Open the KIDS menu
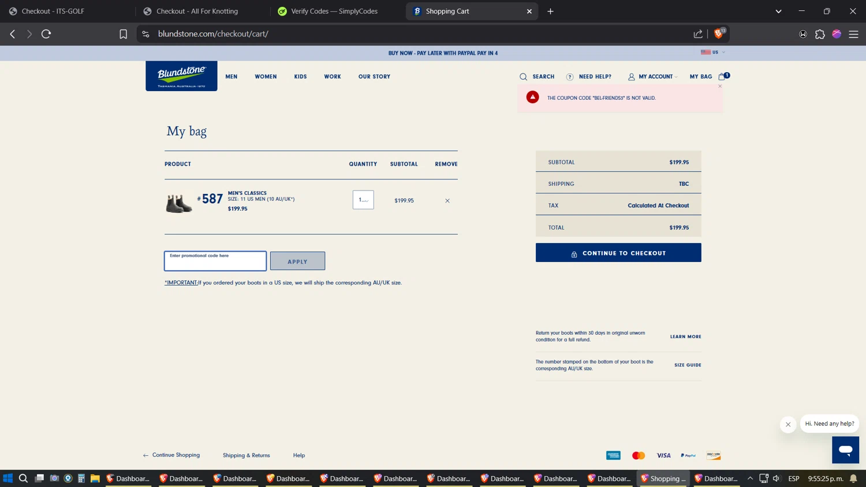Viewport: 866px width, 487px height. pos(300,77)
